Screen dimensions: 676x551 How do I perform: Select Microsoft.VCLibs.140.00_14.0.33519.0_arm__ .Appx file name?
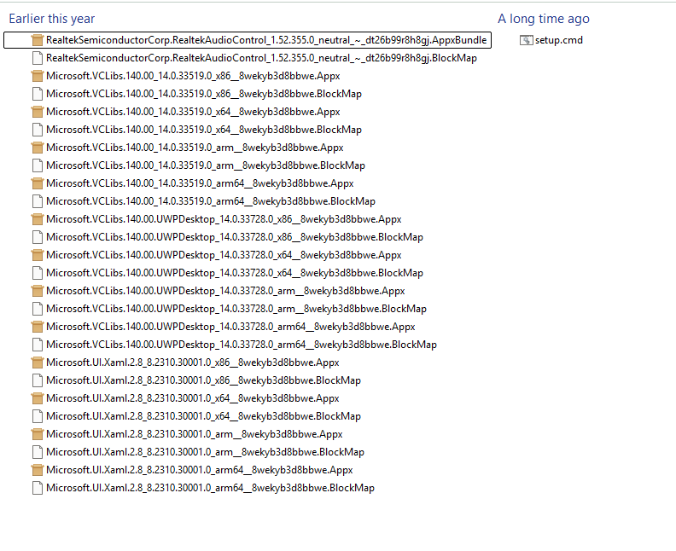[195, 148]
